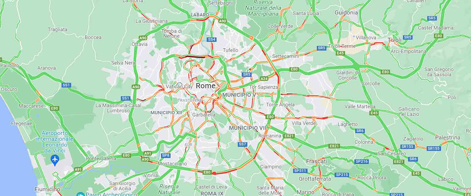Select the Palestrina town label
This screenshot has width=471, height=196.
[x=447, y=138]
